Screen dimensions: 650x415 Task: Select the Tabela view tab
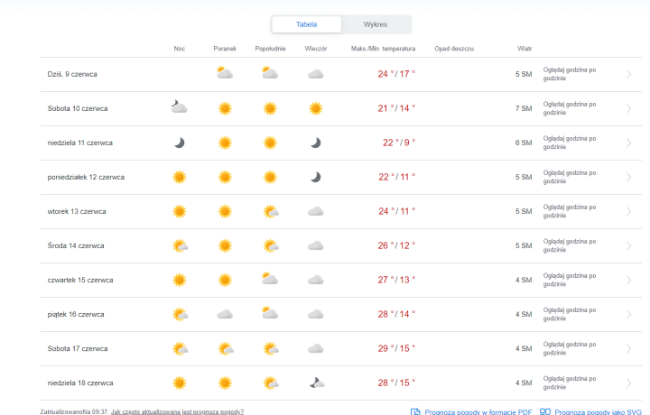pyautogui.click(x=307, y=24)
